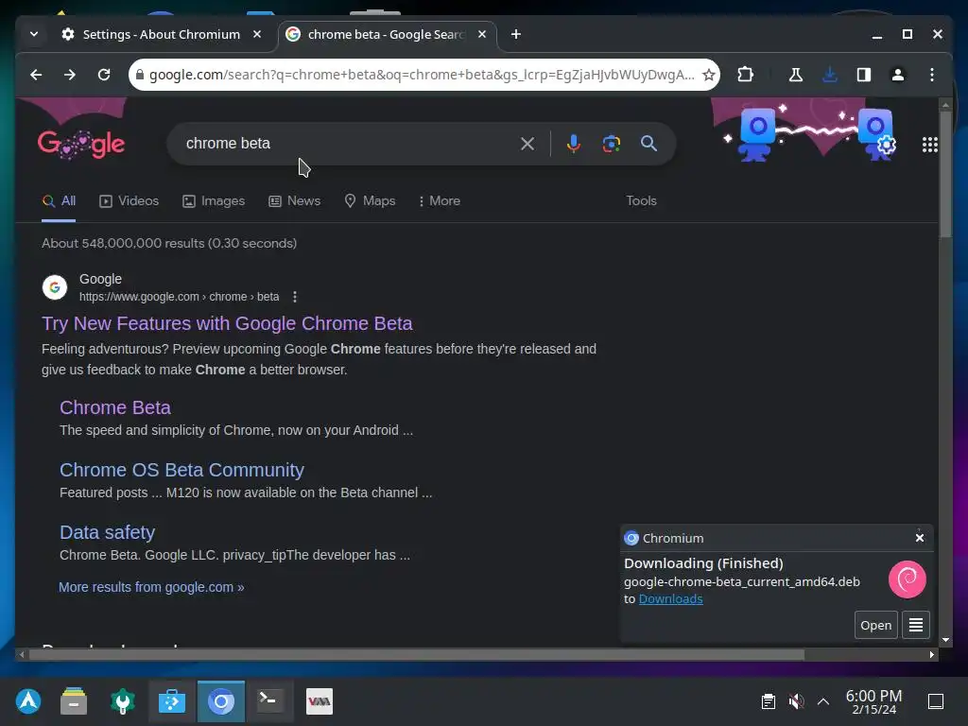Screen dimensions: 968x726
Task: Start voice search with the microphone
Action: point(573,144)
